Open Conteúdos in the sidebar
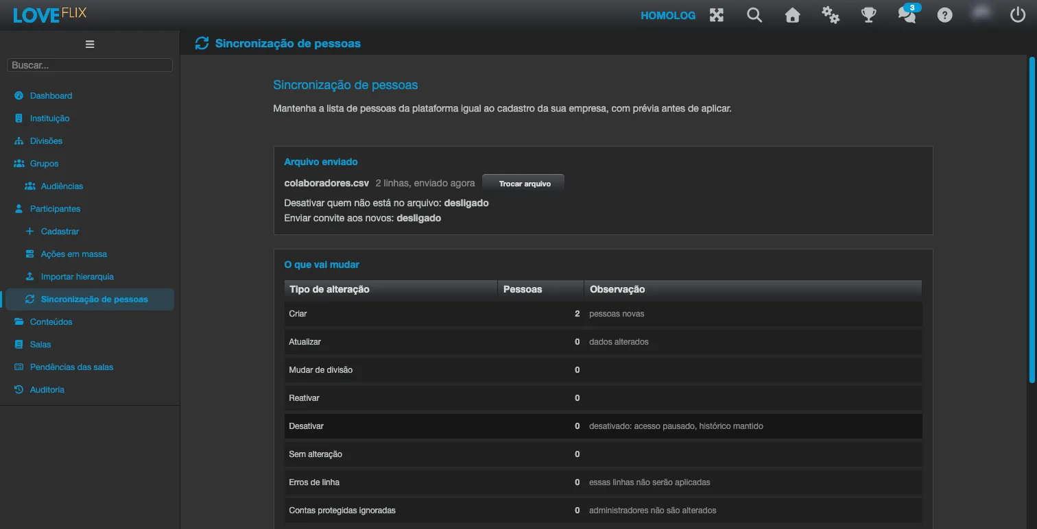Screen dimensions: 1037x529 (51, 322)
